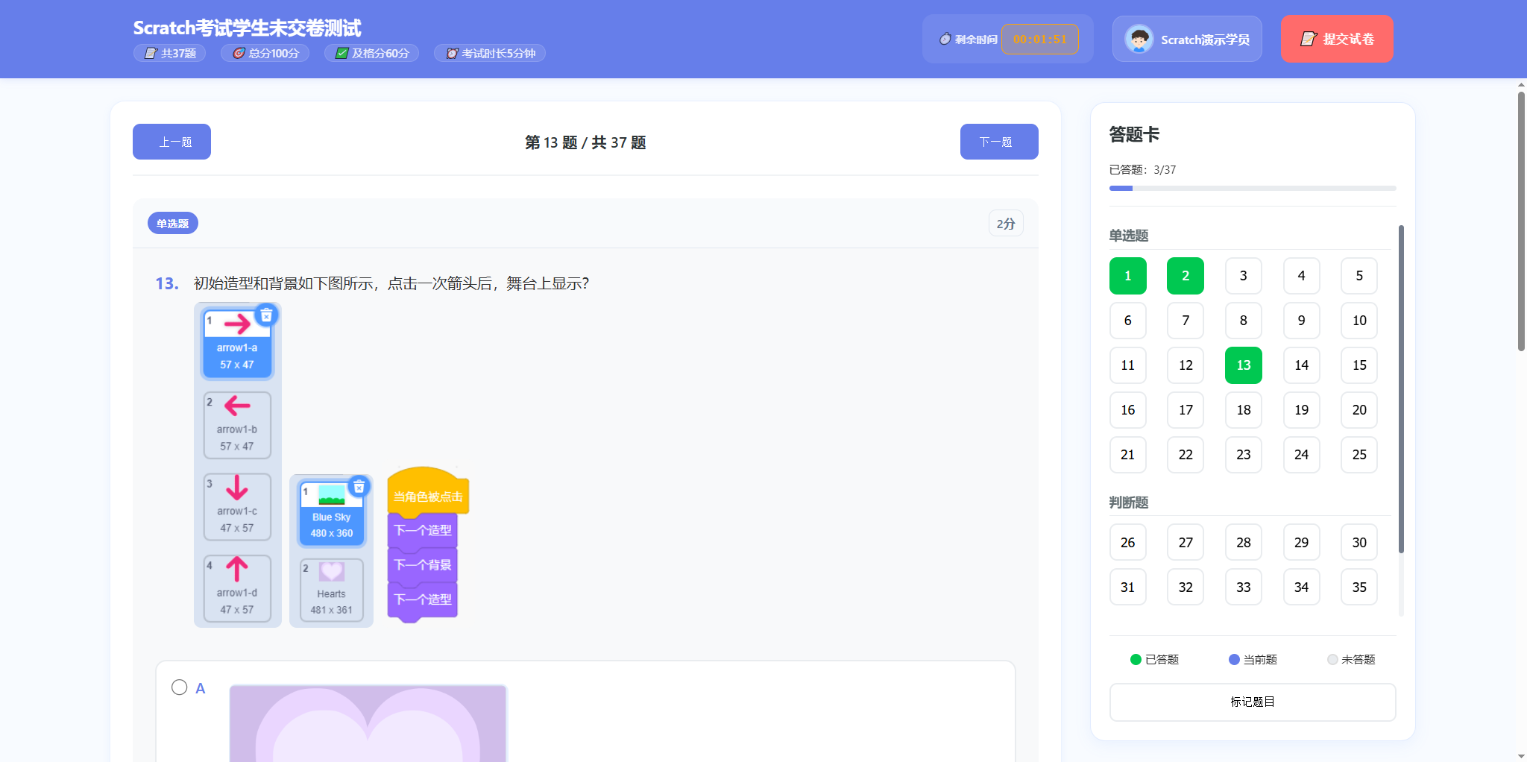1527x762 pixels.
Task: Submit the exam with 提交试卷
Action: click(1336, 39)
